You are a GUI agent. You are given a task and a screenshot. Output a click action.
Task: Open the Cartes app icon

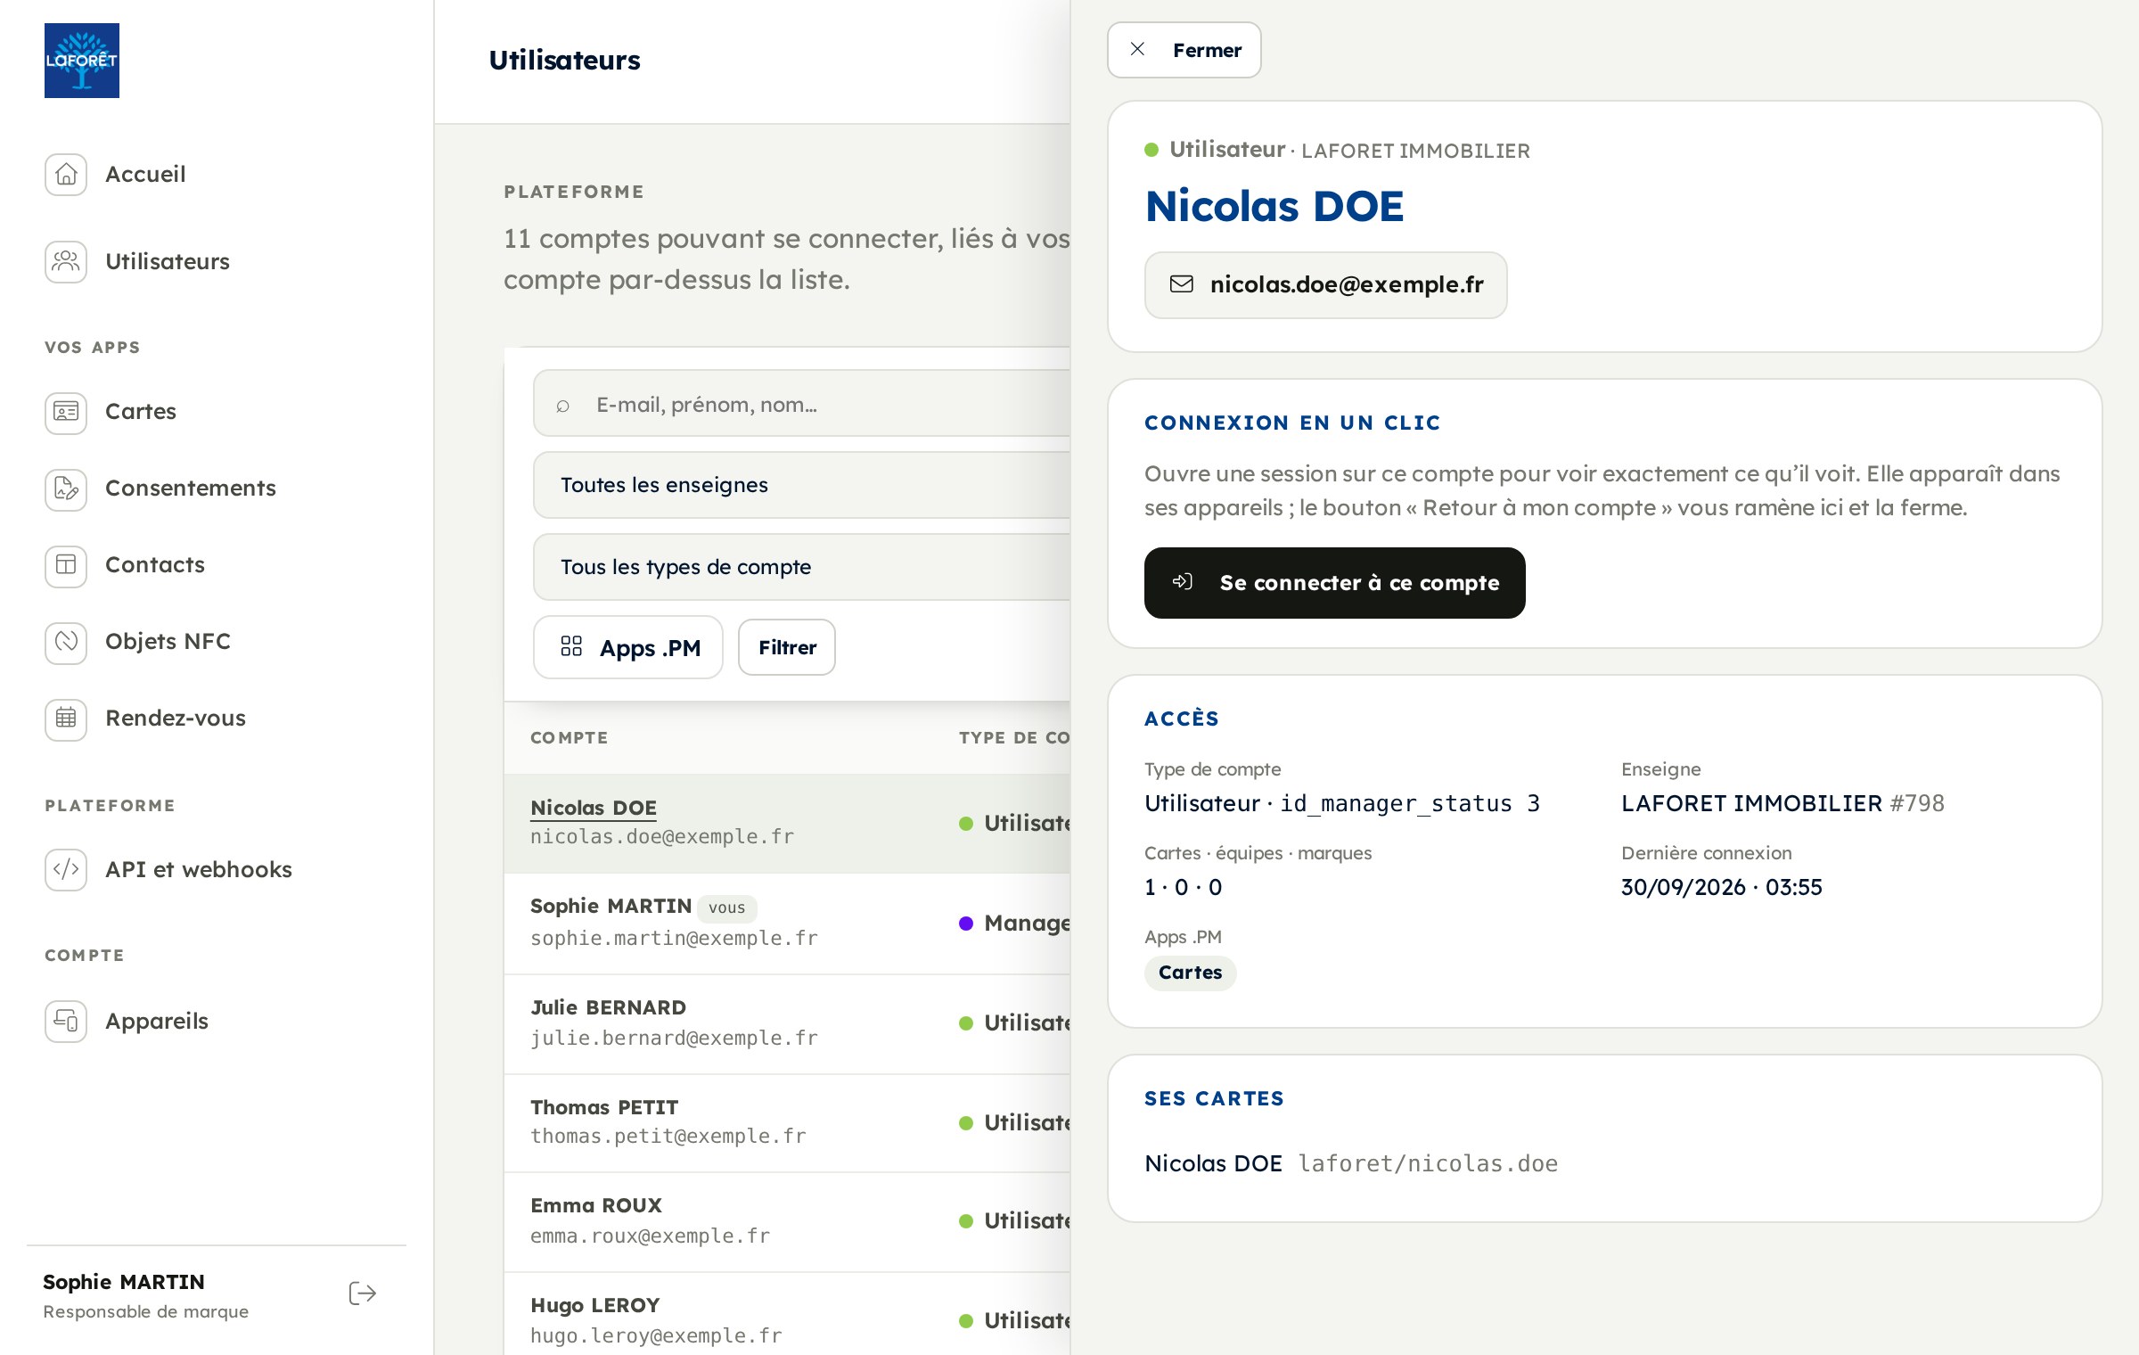pos(66,412)
